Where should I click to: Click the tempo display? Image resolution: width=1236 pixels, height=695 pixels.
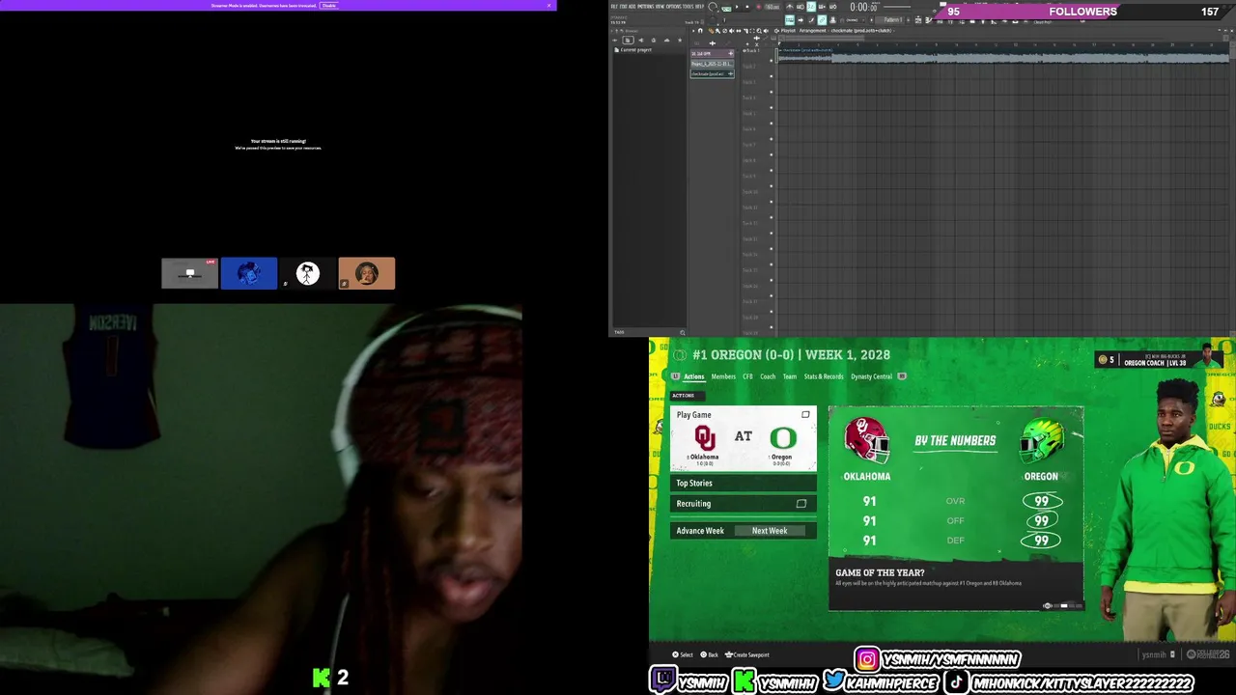pyautogui.click(x=772, y=7)
